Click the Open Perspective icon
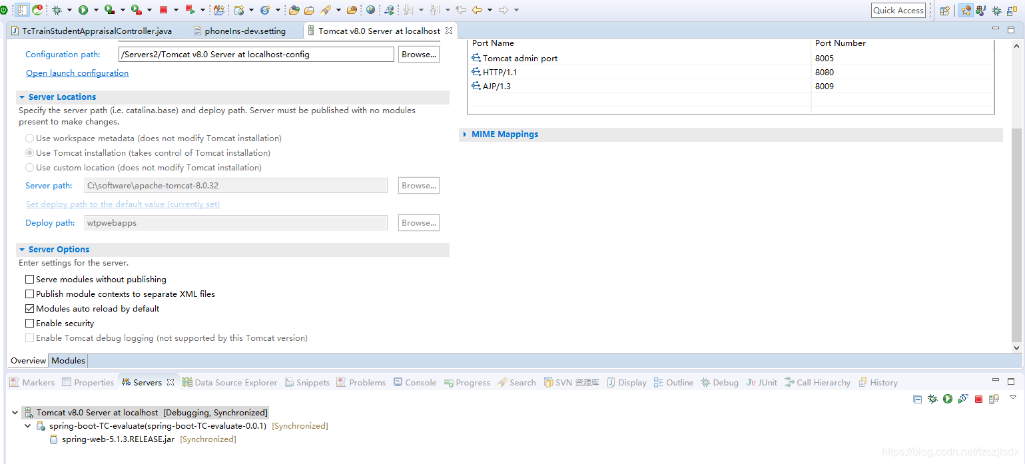 pyautogui.click(x=944, y=11)
